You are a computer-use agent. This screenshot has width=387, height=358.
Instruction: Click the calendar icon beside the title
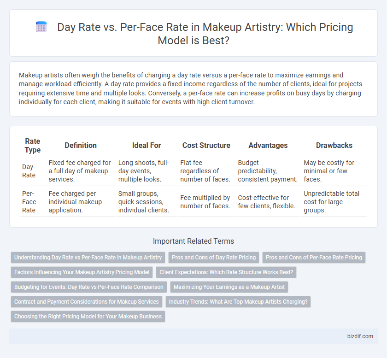point(41,27)
